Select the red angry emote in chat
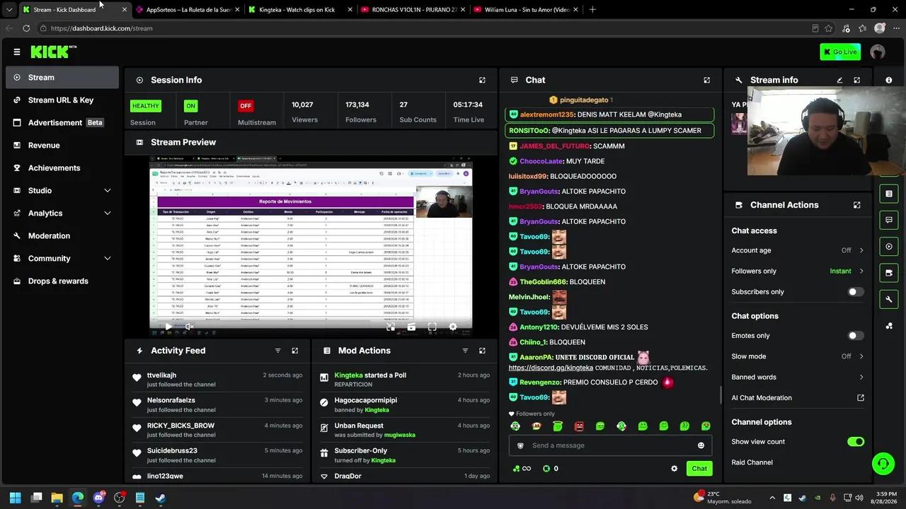This screenshot has width=906, height=509. 579,426
